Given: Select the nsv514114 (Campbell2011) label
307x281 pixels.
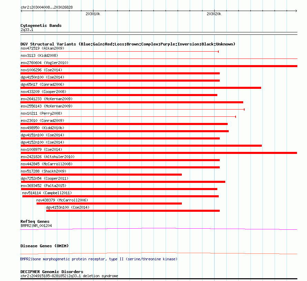Looking at the screenshot, I should pyautogui.click(x=47, y=193).
